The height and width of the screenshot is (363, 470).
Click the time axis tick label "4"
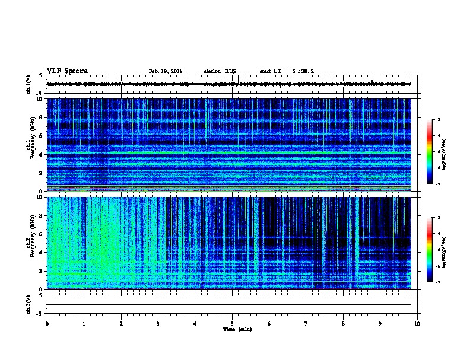pyautogui.click(x=195, y=324)
